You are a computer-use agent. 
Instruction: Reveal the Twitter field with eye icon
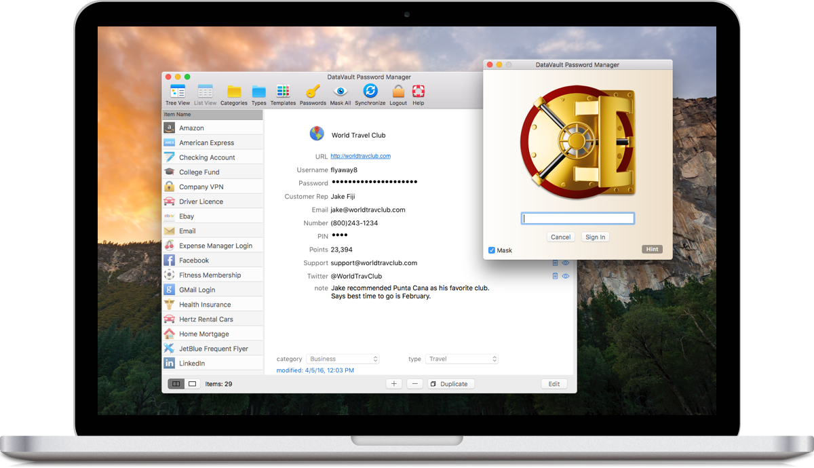[566, 276]
